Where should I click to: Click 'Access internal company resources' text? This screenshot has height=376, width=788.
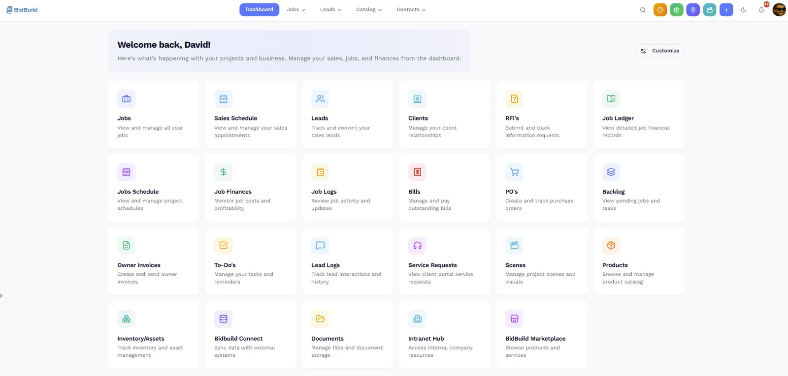pyautogui.click(x=440, y=351)
